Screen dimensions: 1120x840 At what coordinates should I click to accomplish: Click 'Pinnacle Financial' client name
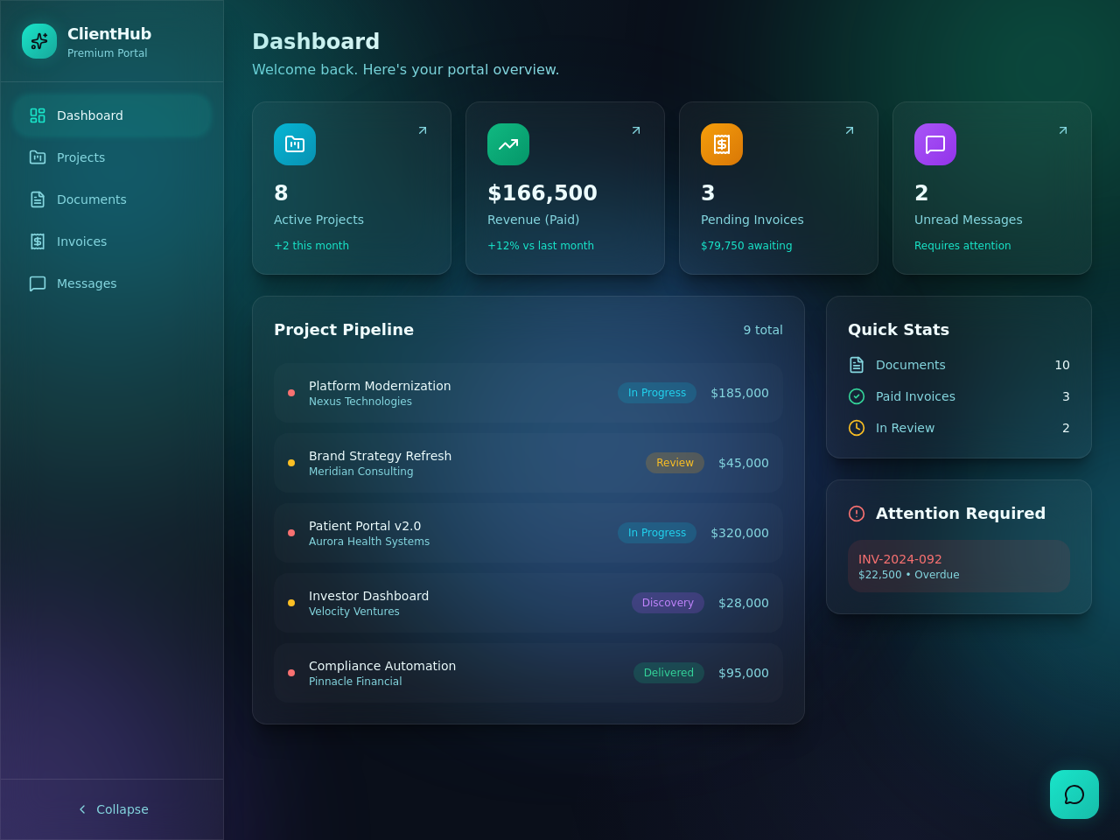355,682
